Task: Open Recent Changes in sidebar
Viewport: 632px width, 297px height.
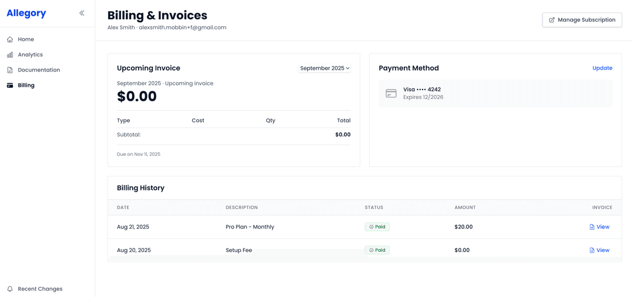Action: (x=40, y=289)
